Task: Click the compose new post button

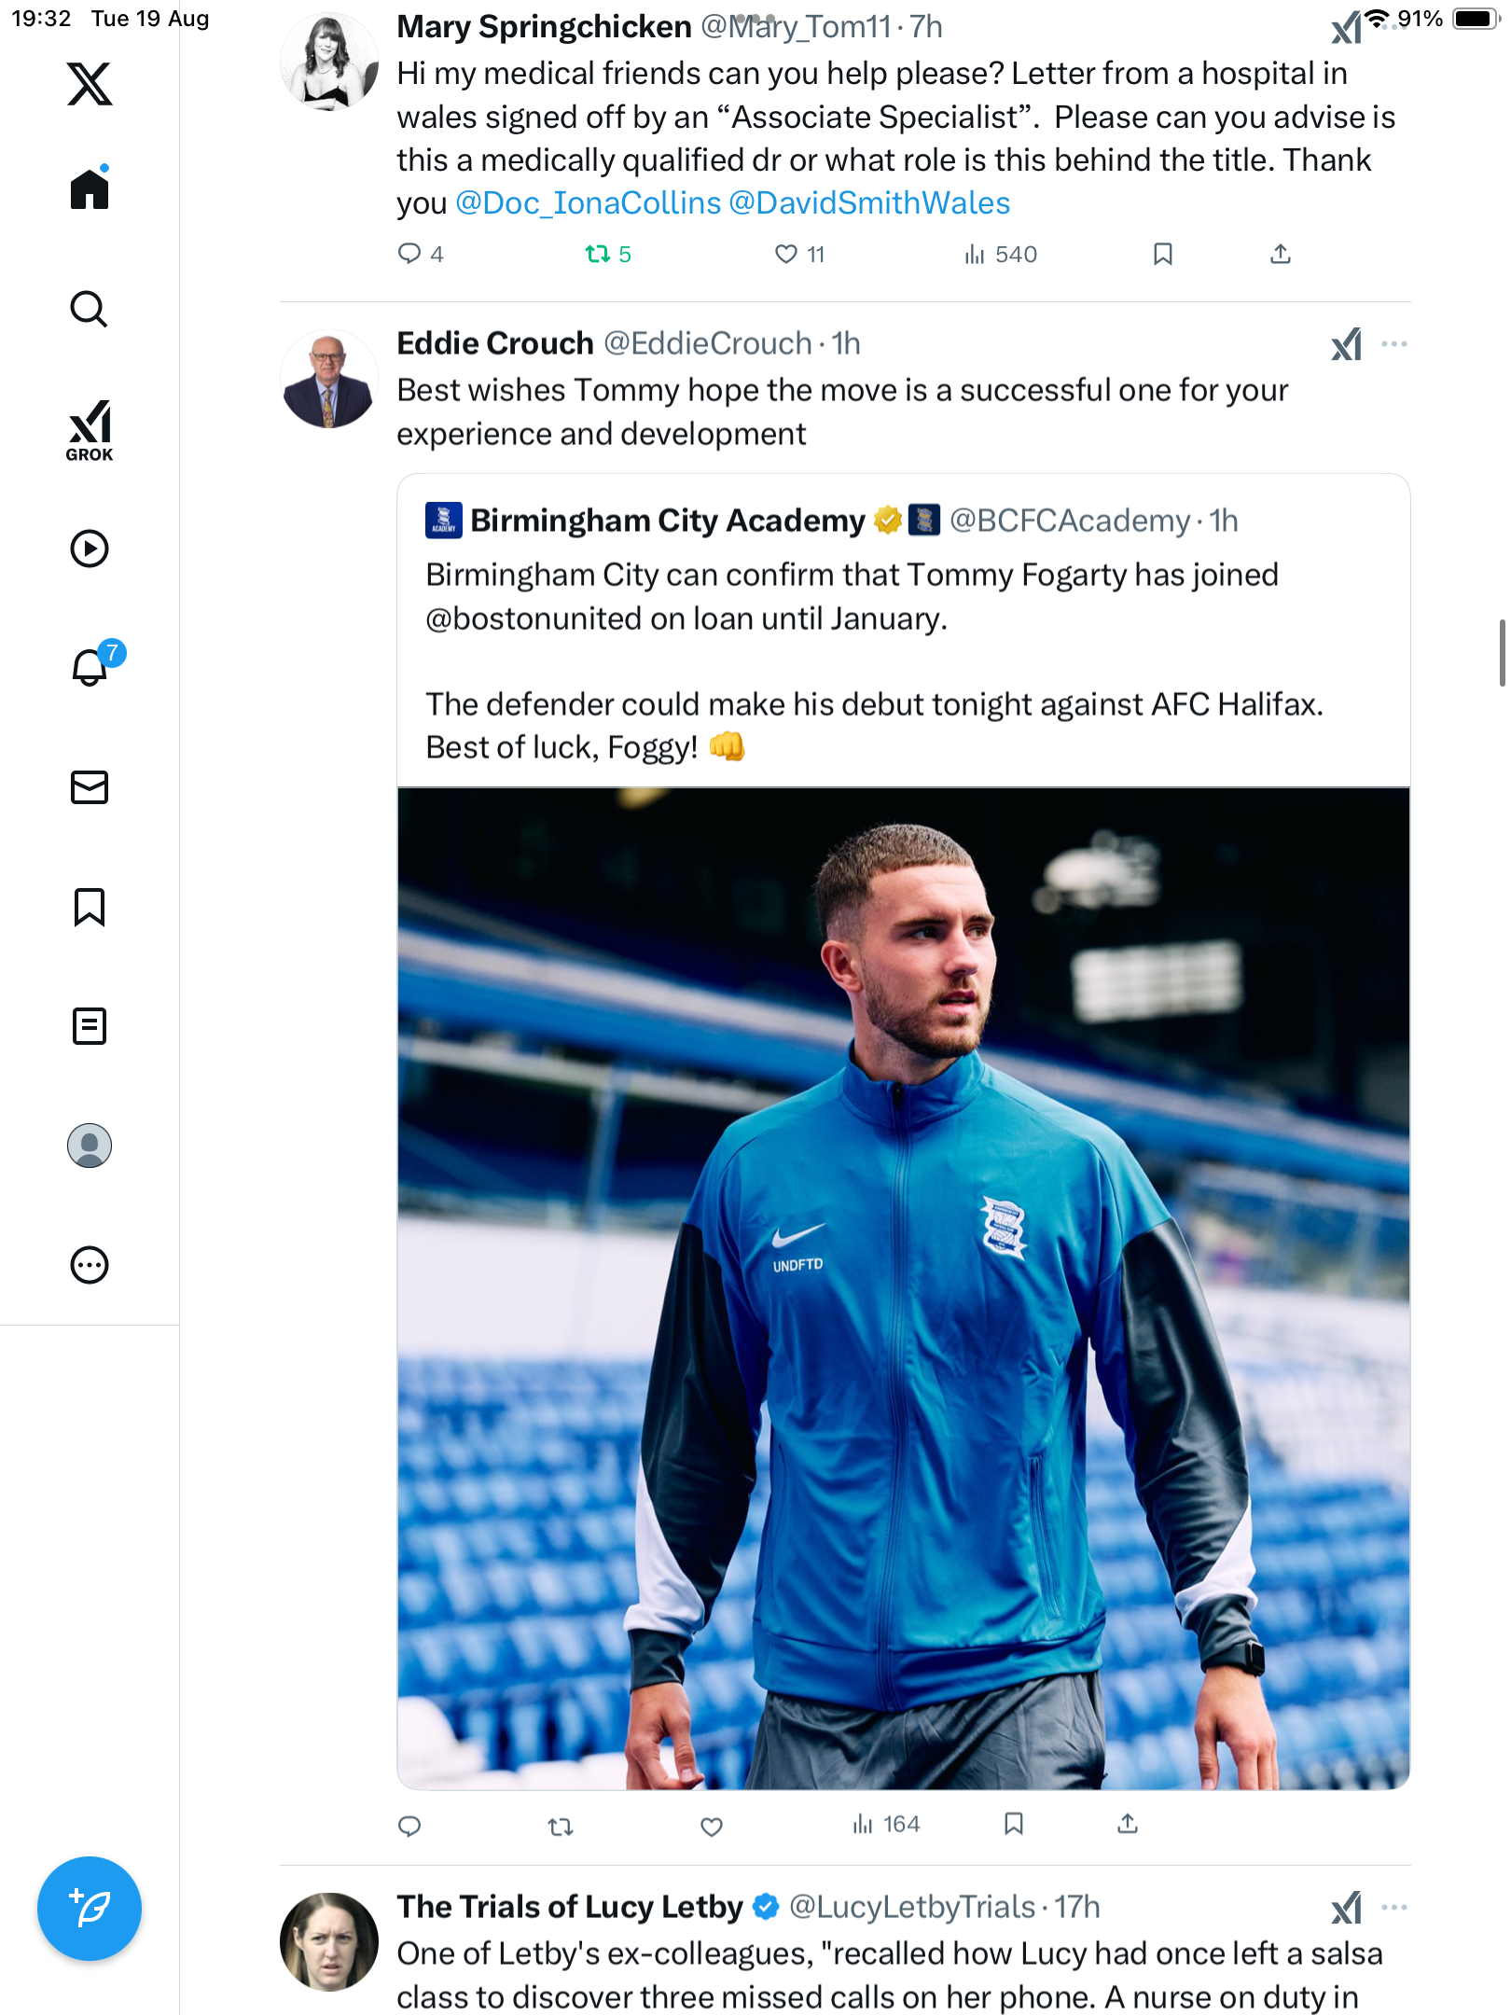Action: click(90, 1909)
